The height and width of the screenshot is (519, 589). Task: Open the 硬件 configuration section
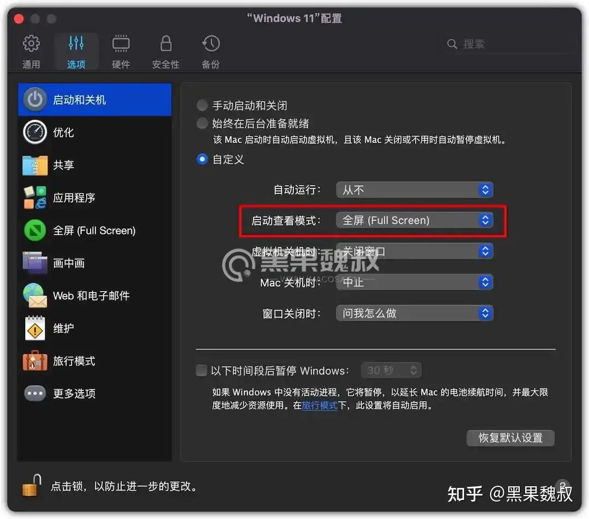coord(121,51)
